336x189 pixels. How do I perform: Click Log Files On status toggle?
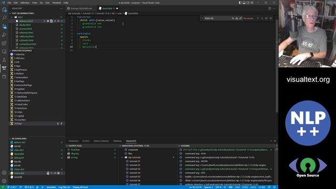click(x=64, y=187)
